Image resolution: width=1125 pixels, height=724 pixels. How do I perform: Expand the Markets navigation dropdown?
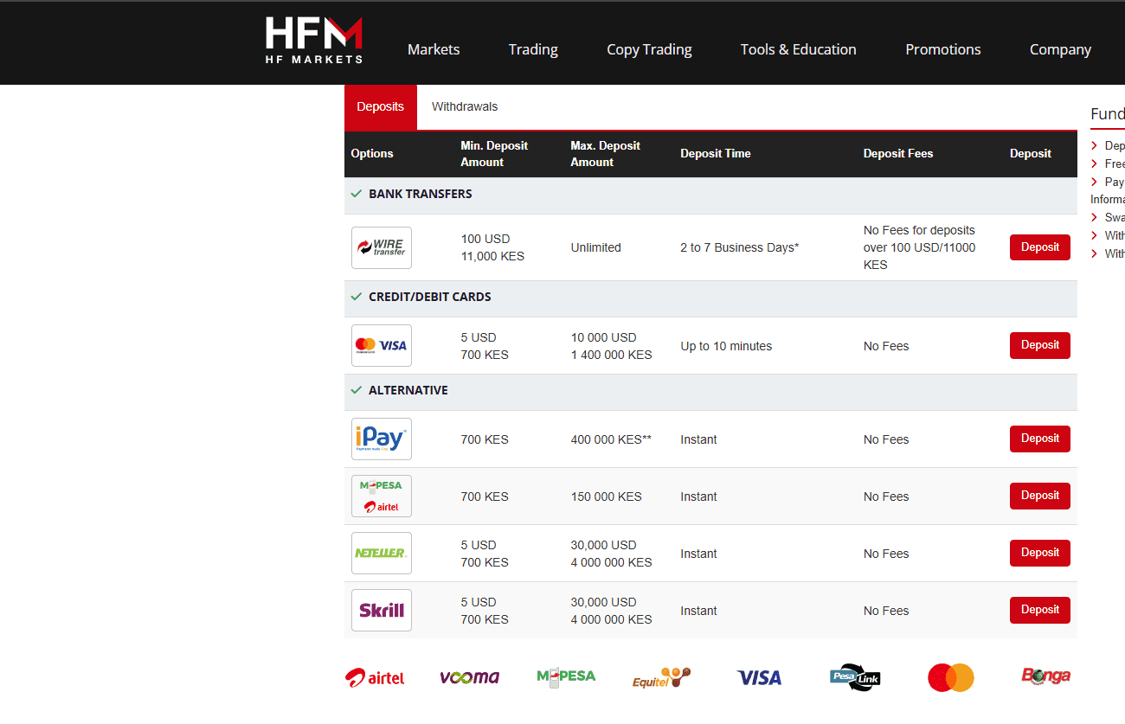coord(434,49)
